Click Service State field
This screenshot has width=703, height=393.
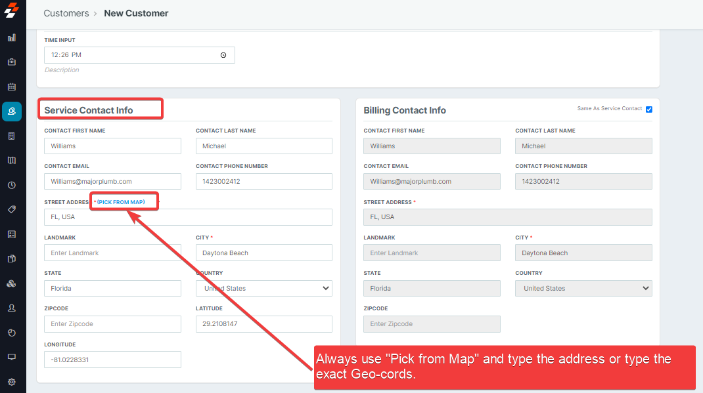point(112,288)
